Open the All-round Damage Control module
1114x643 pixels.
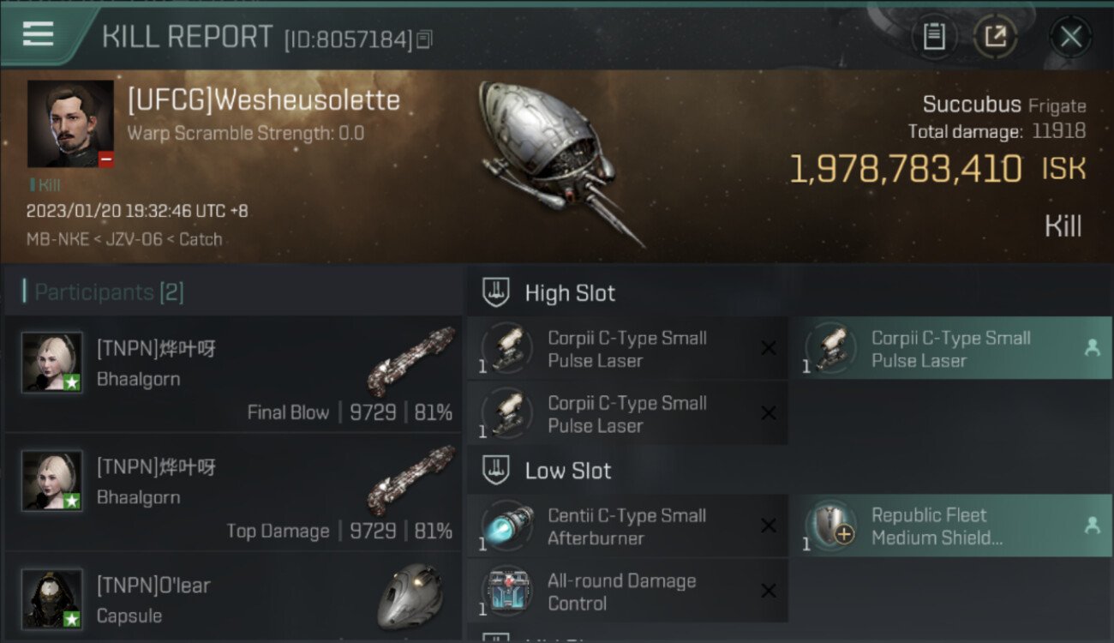coord(627,591)
